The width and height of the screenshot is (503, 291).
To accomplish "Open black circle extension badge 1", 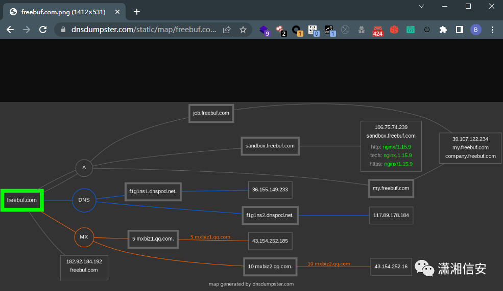I will pos(297,31).
